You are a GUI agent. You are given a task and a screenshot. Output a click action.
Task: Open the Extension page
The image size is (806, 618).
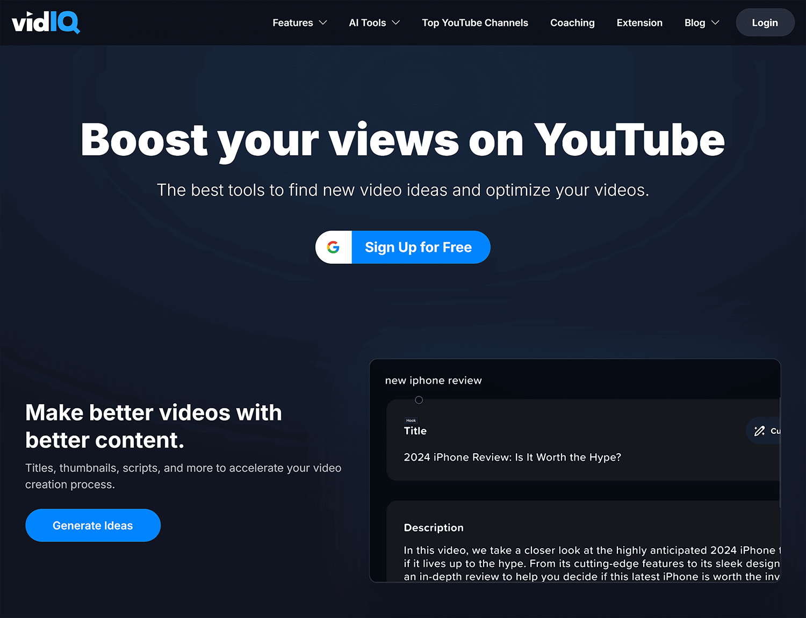tap(639, 23)
